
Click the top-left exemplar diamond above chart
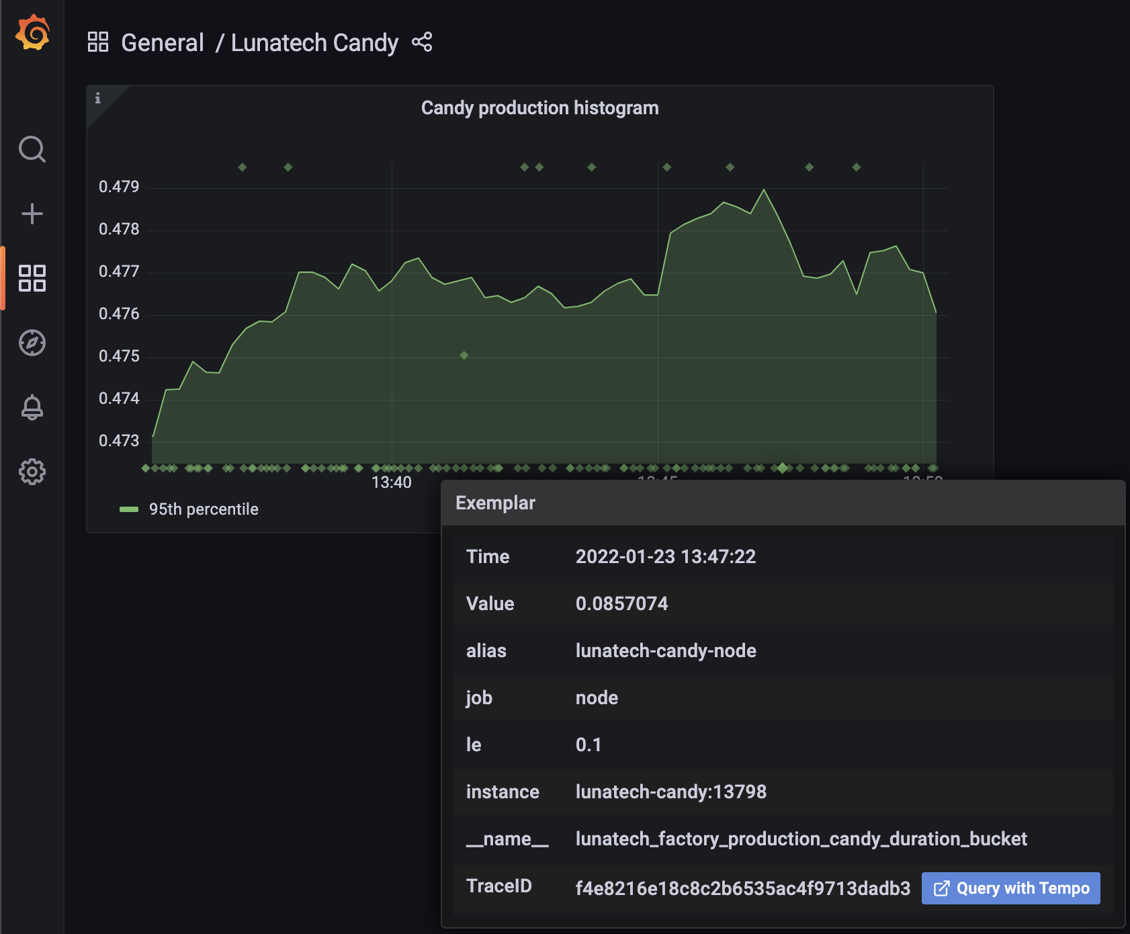coord(243,167)
